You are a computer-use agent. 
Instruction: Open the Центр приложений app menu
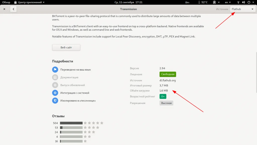point(29,2)
